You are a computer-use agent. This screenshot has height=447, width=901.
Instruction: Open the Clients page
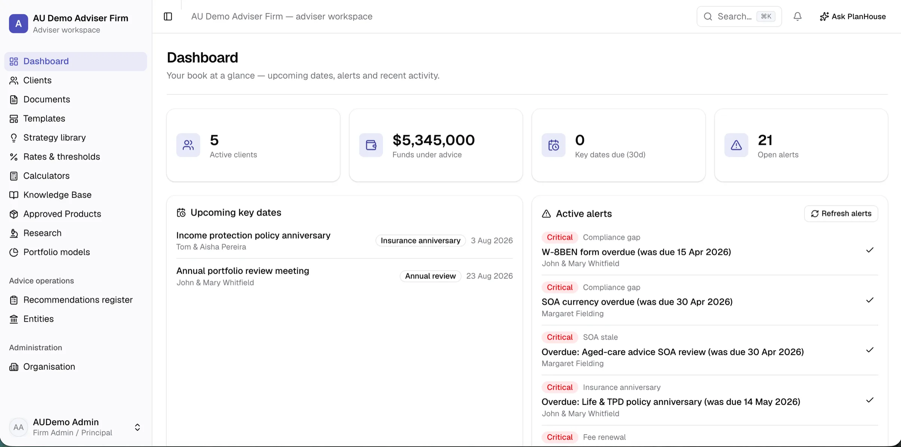(75, 80)
